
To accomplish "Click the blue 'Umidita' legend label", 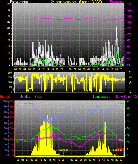I will coord(25,97).
